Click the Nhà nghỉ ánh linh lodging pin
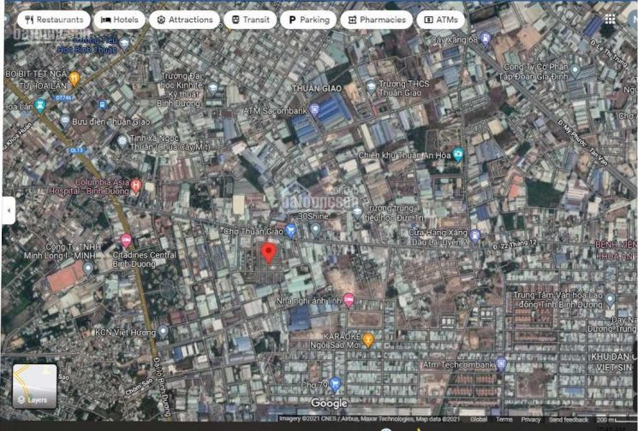The height and width of the screenshot is (431, 638). (x=349, y=298)
